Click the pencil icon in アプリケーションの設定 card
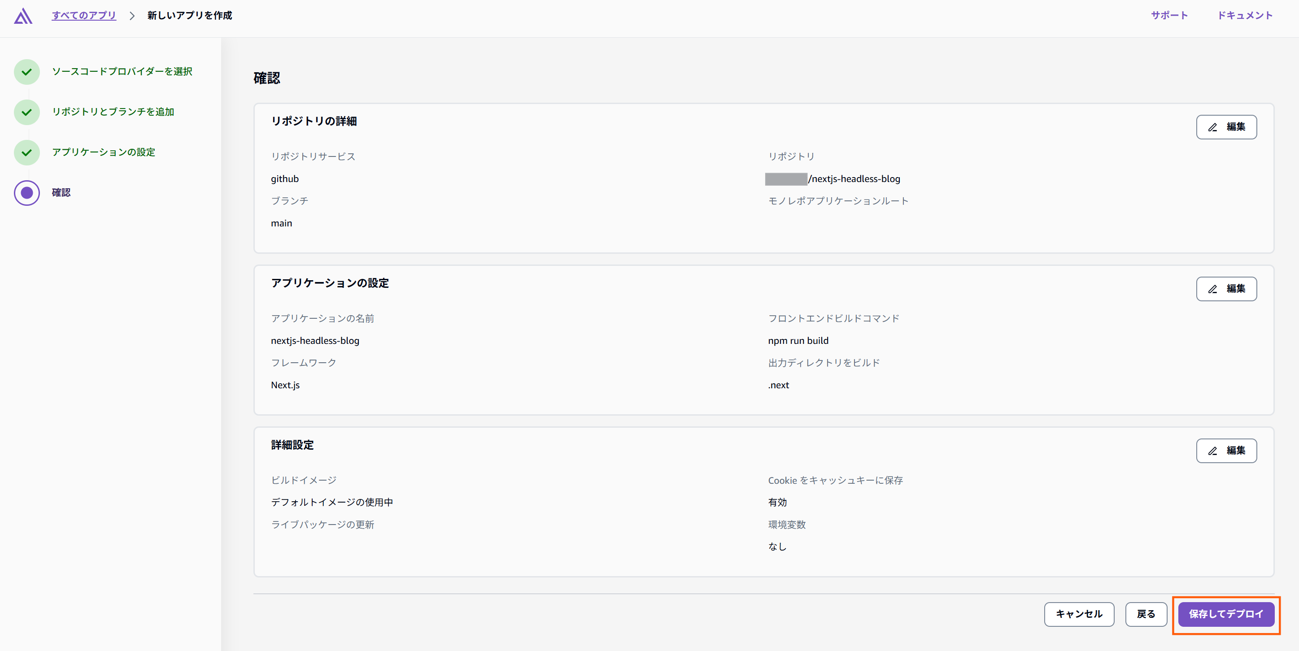The width and height of the screenshot is (1299, 651). 1213,289
